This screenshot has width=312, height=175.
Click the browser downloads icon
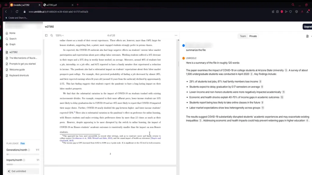click(x=308, y=12)
